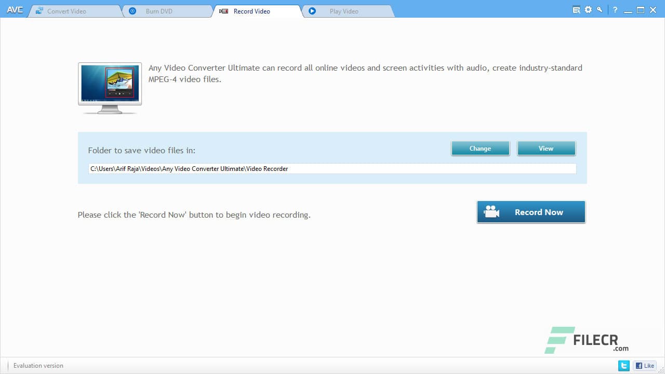Click the Change folder button

pos(480,148)
